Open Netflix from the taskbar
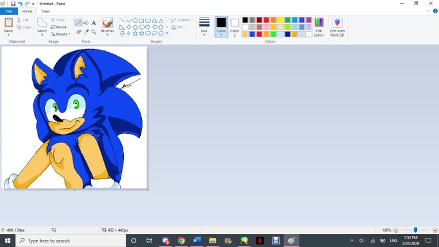Image resolution: width=439 pixels, height=247 pixels. click(x=260, y=241)
